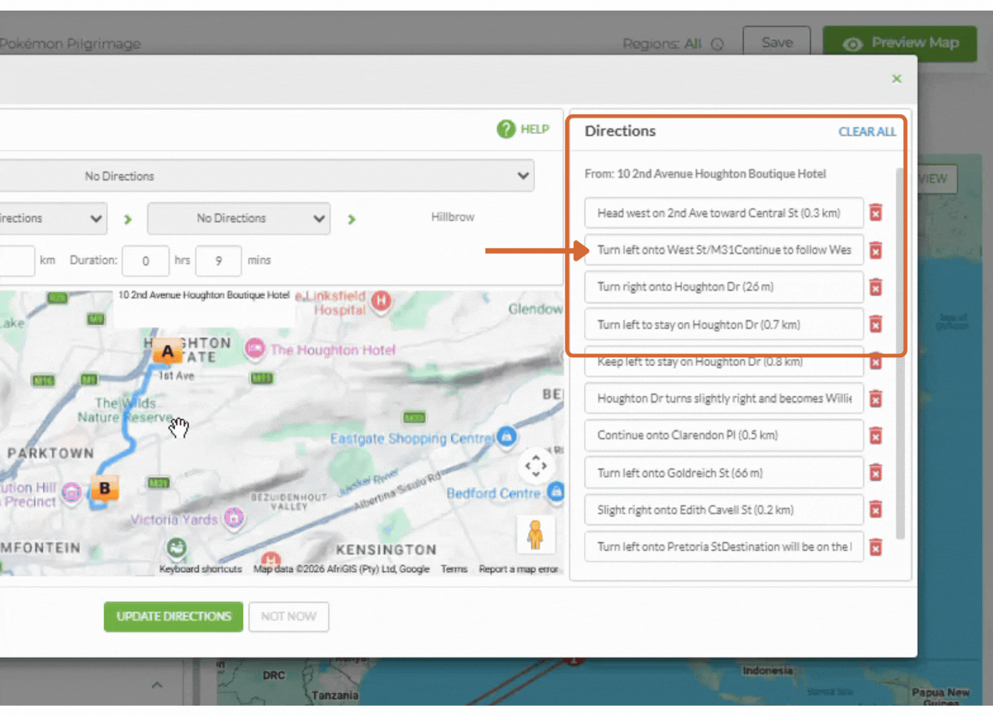Click marker B on the map
993x715 pixels.
point(104,489)
